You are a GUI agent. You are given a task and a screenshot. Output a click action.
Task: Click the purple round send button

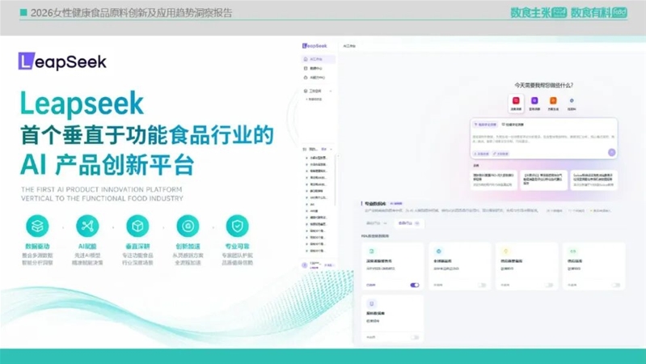611,153
